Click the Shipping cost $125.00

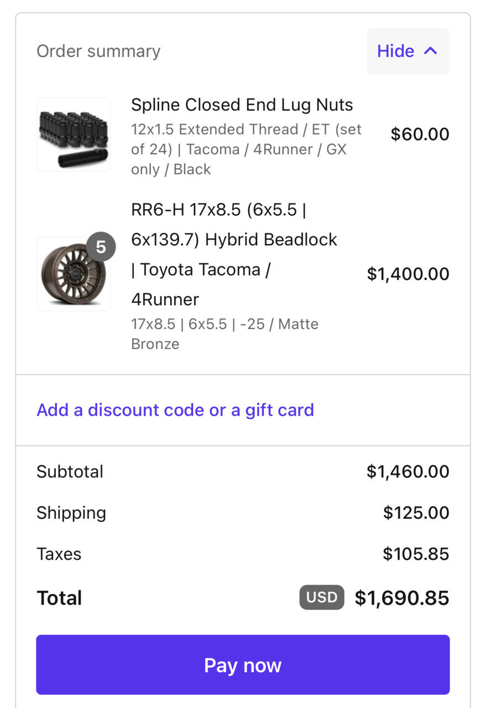tap(416, 513)
